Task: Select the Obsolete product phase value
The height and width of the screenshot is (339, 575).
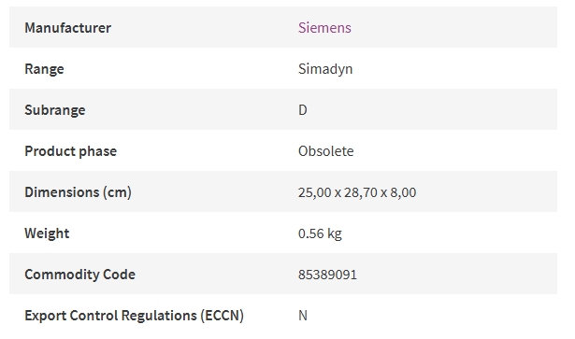Action: [326, 151]
